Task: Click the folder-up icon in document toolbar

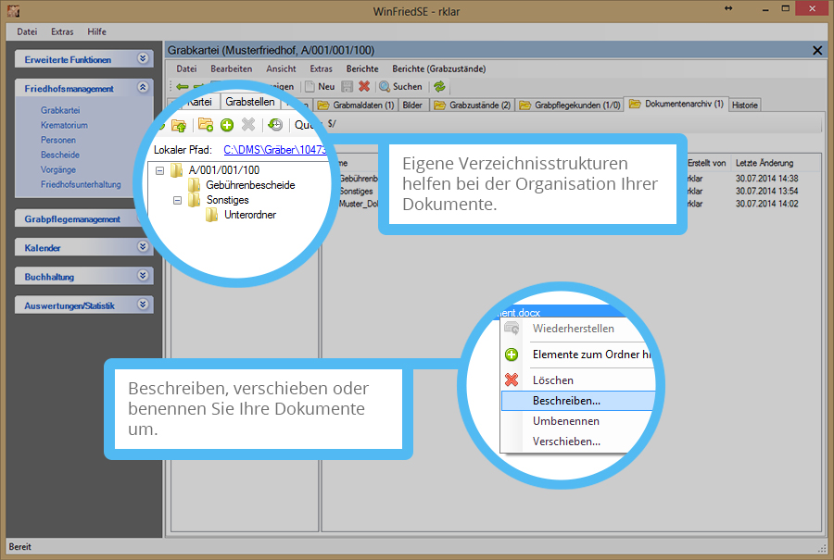Action: 179,125
